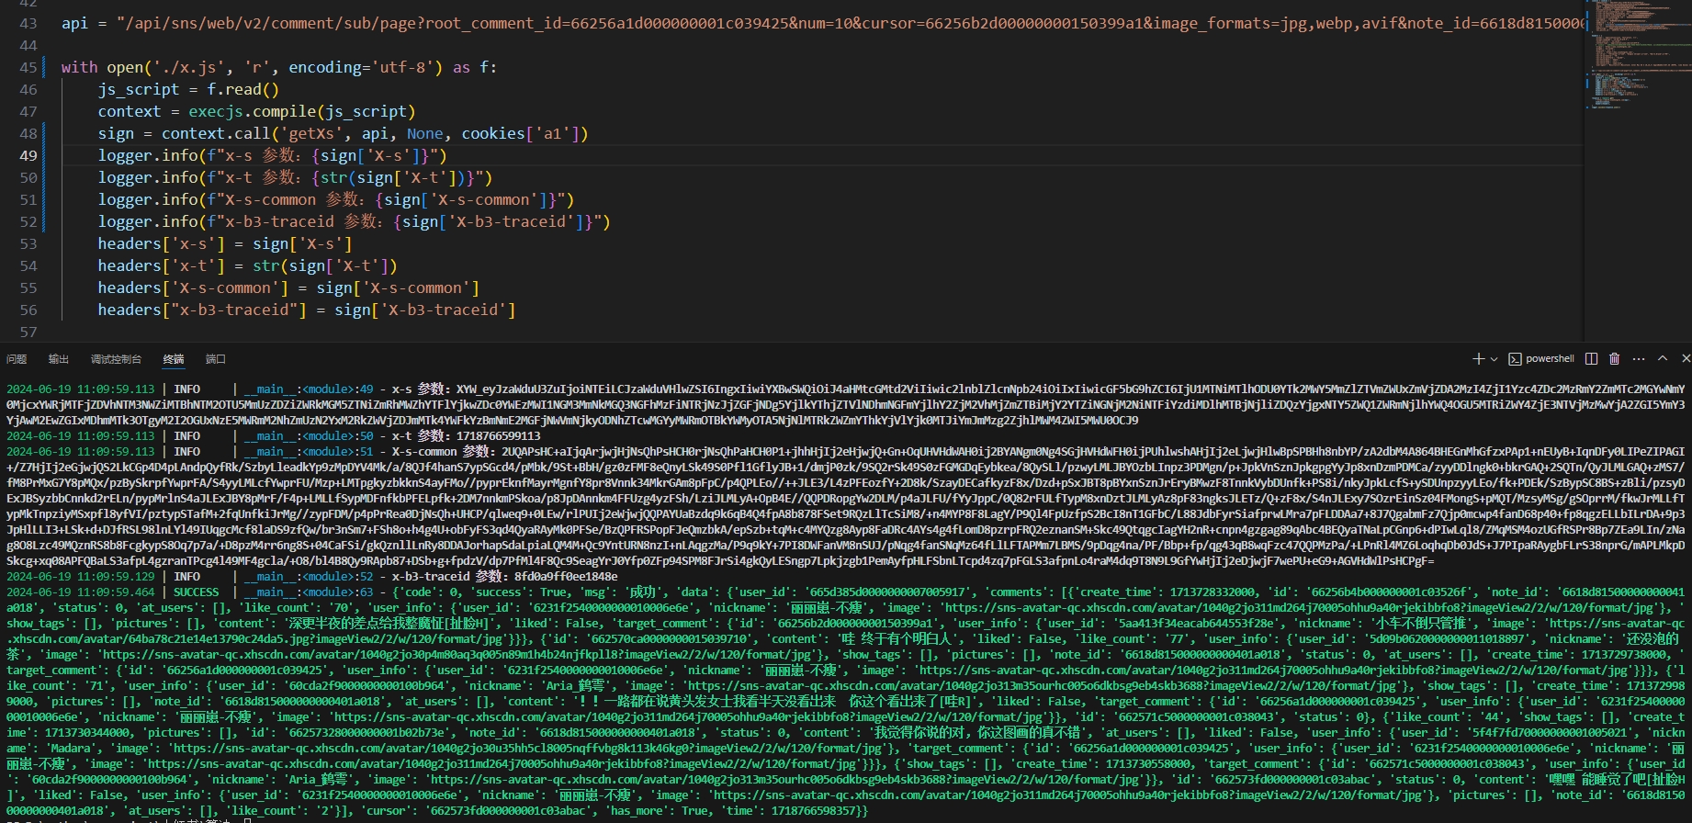Open the 问题 (Problems) panel tab
This screenshot has width=1692, height=823.
pos(17,359)
